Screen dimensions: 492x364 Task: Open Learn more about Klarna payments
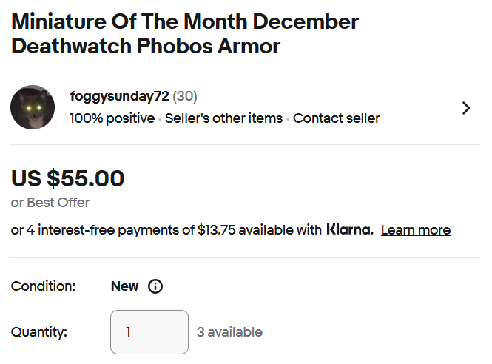(416, 230)
